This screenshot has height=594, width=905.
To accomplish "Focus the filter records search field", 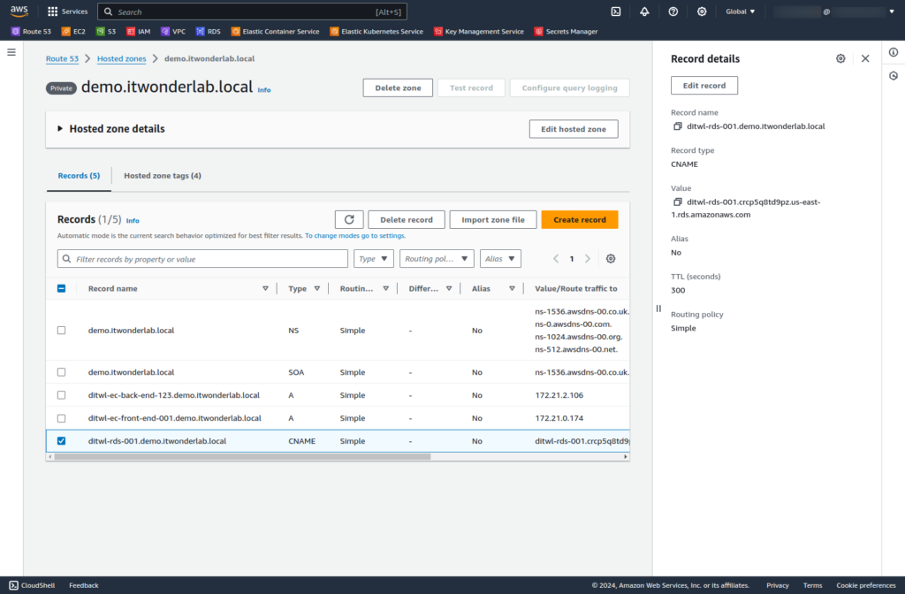I will [202, 259].
